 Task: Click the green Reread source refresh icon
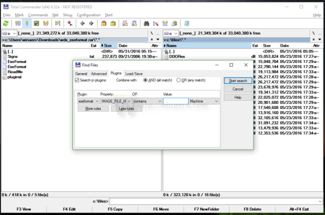(x=6, y=23)
